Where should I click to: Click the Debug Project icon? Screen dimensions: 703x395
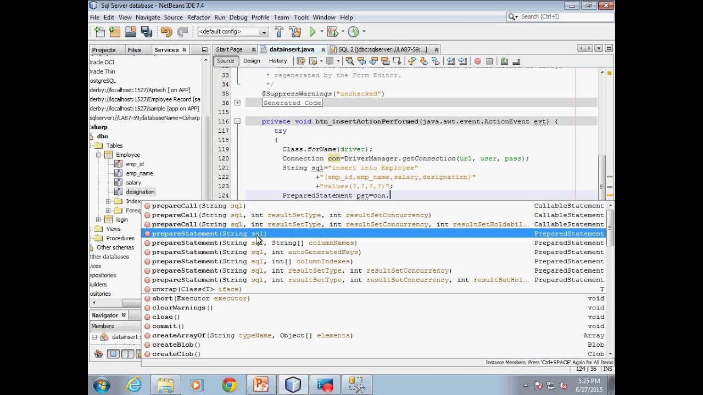(332, 32)
